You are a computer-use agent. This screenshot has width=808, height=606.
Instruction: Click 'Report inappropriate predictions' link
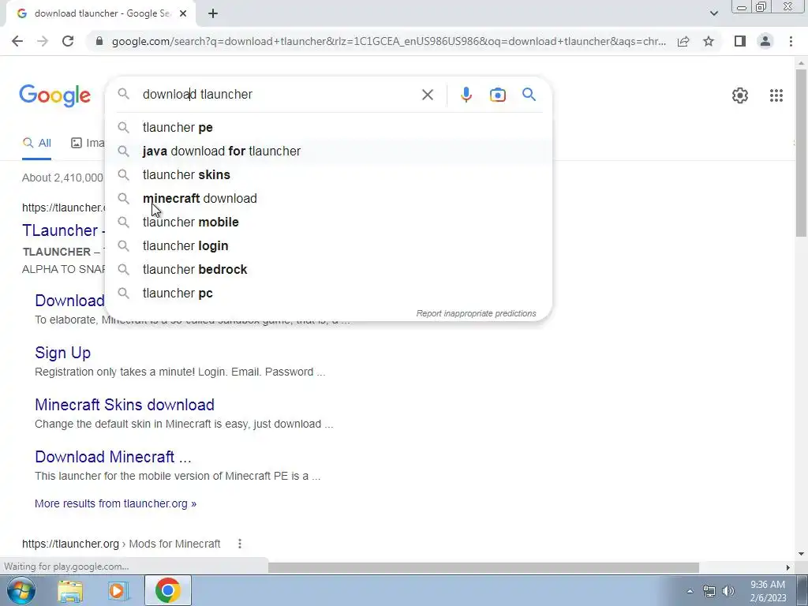click(x=476, y=313)
